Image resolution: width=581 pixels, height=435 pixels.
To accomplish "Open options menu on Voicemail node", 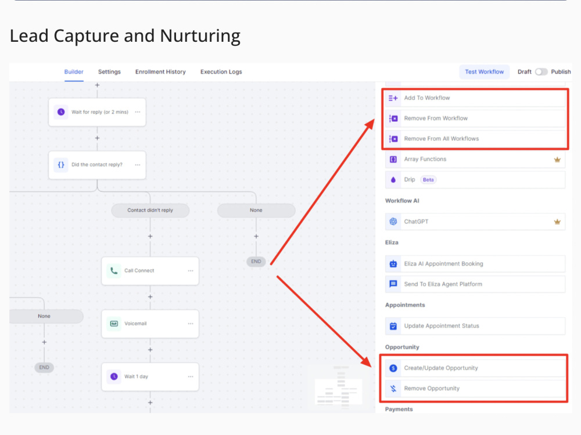I will click(191, 324).
